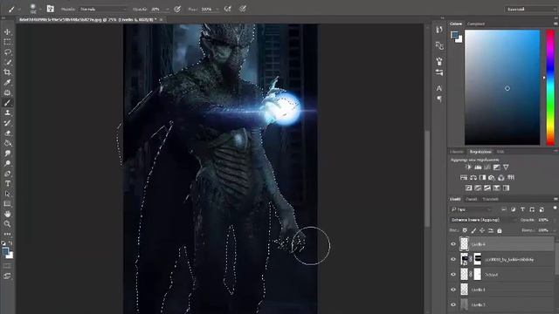Select the Pen tool
Screen dimensions: 559x314
tap(7, 174)
